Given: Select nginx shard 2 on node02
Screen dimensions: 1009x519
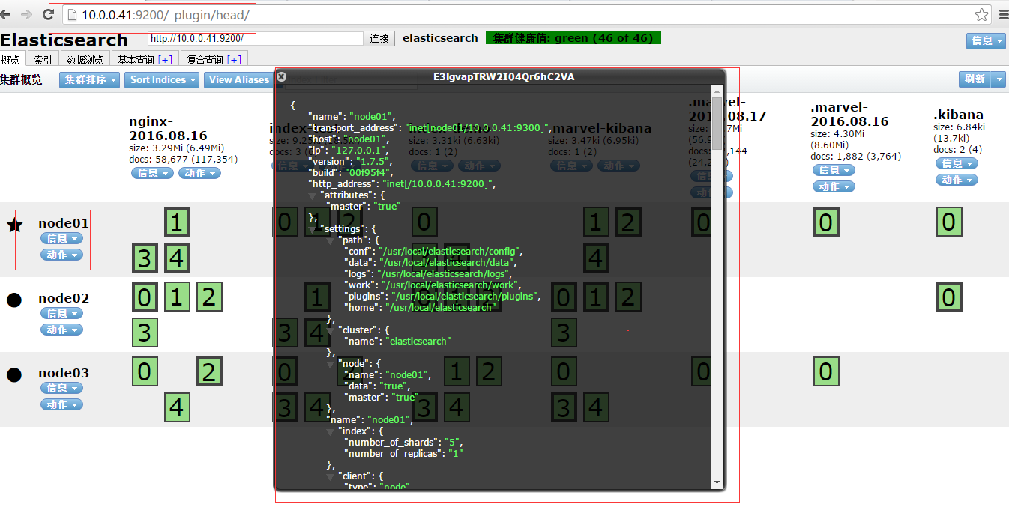Looking at the screenshot, I should pyautogui.click(x=209, y=297).
